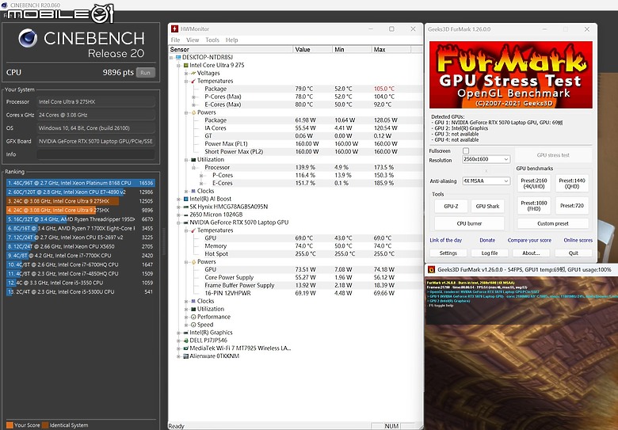Start the GPU stress test button
This screenshot has width=618, height=430.
[x=553, y=155]
